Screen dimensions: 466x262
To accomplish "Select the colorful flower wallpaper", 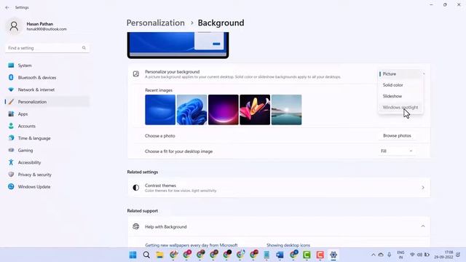I will pyautogui.click(x=255, y=110).
